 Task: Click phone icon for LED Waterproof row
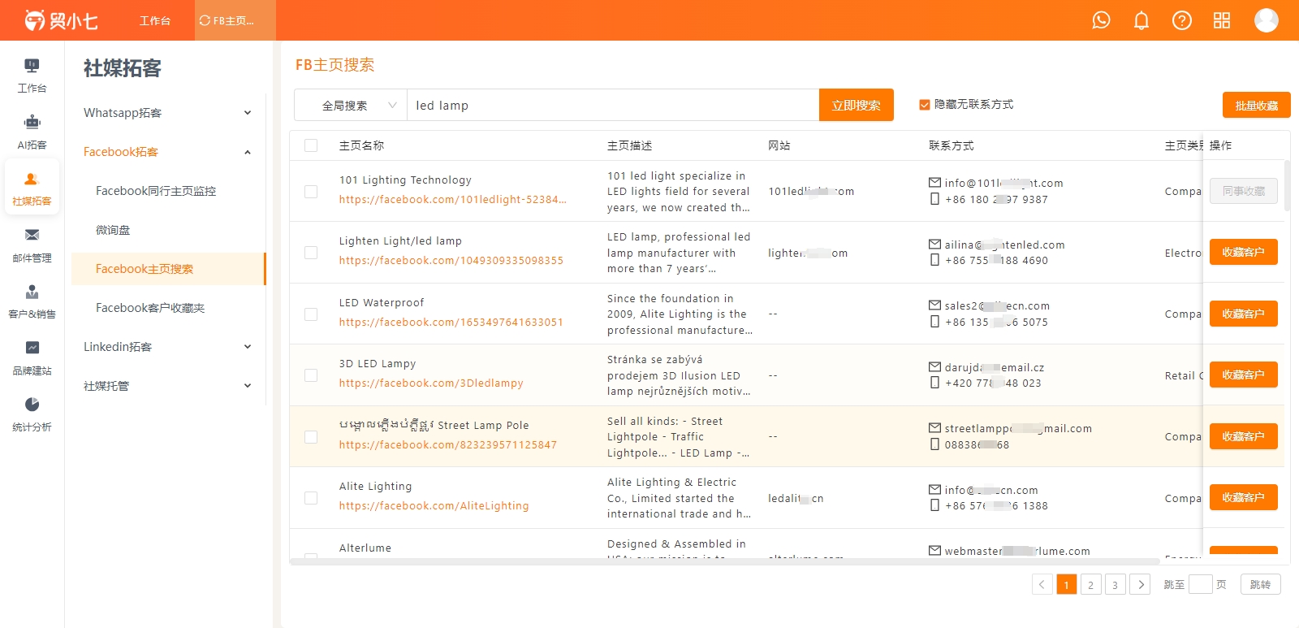935,322
